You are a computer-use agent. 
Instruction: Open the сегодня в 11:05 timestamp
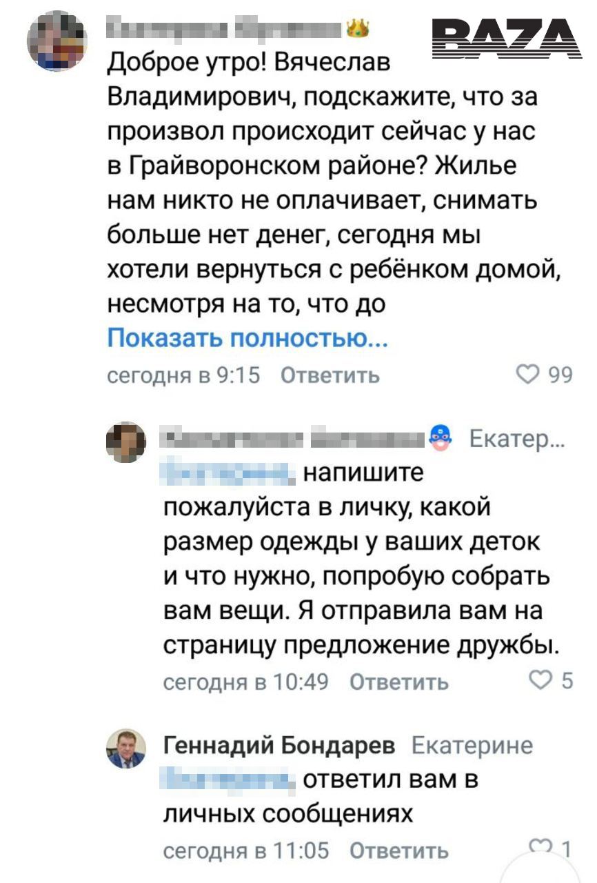[245, 851]
